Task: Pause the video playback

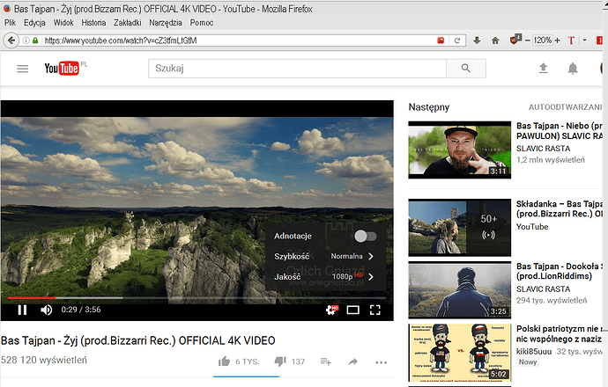Action: [22, 310]
